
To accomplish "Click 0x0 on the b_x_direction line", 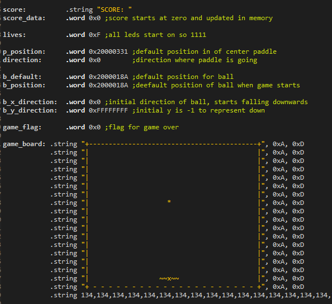I will pos(94,102).
